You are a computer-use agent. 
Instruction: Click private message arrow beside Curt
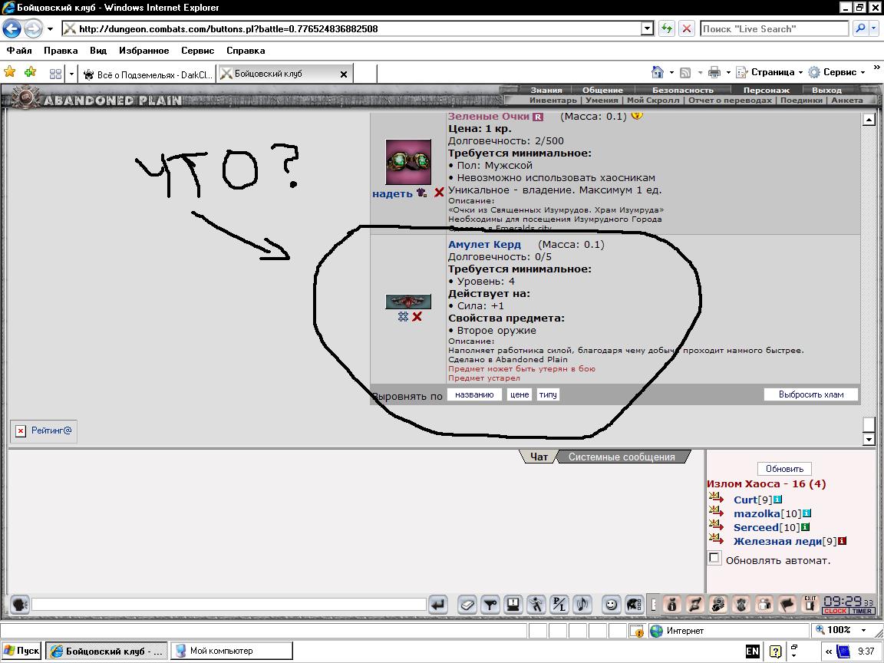[716, 498]
